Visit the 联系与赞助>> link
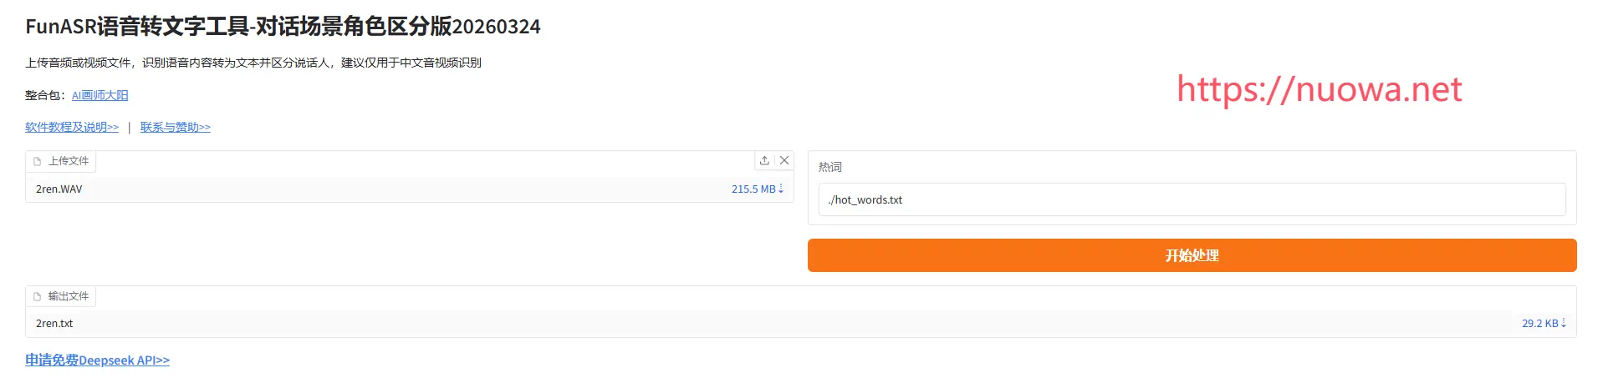Viewport: 1603px width, 388px height. [176, 127]
